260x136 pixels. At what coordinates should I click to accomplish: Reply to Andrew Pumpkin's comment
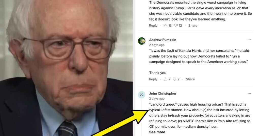pyautogui.click(x=153, y=79)
